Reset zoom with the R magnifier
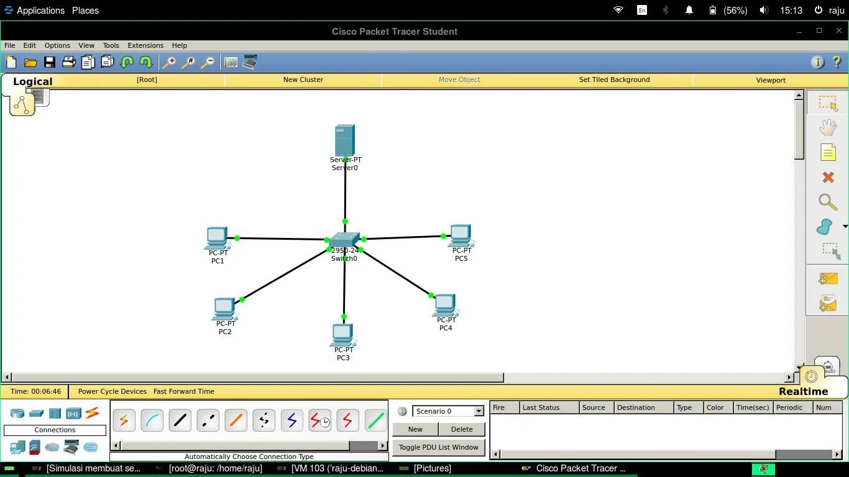849x477 pixels. (x=188, y=62)
